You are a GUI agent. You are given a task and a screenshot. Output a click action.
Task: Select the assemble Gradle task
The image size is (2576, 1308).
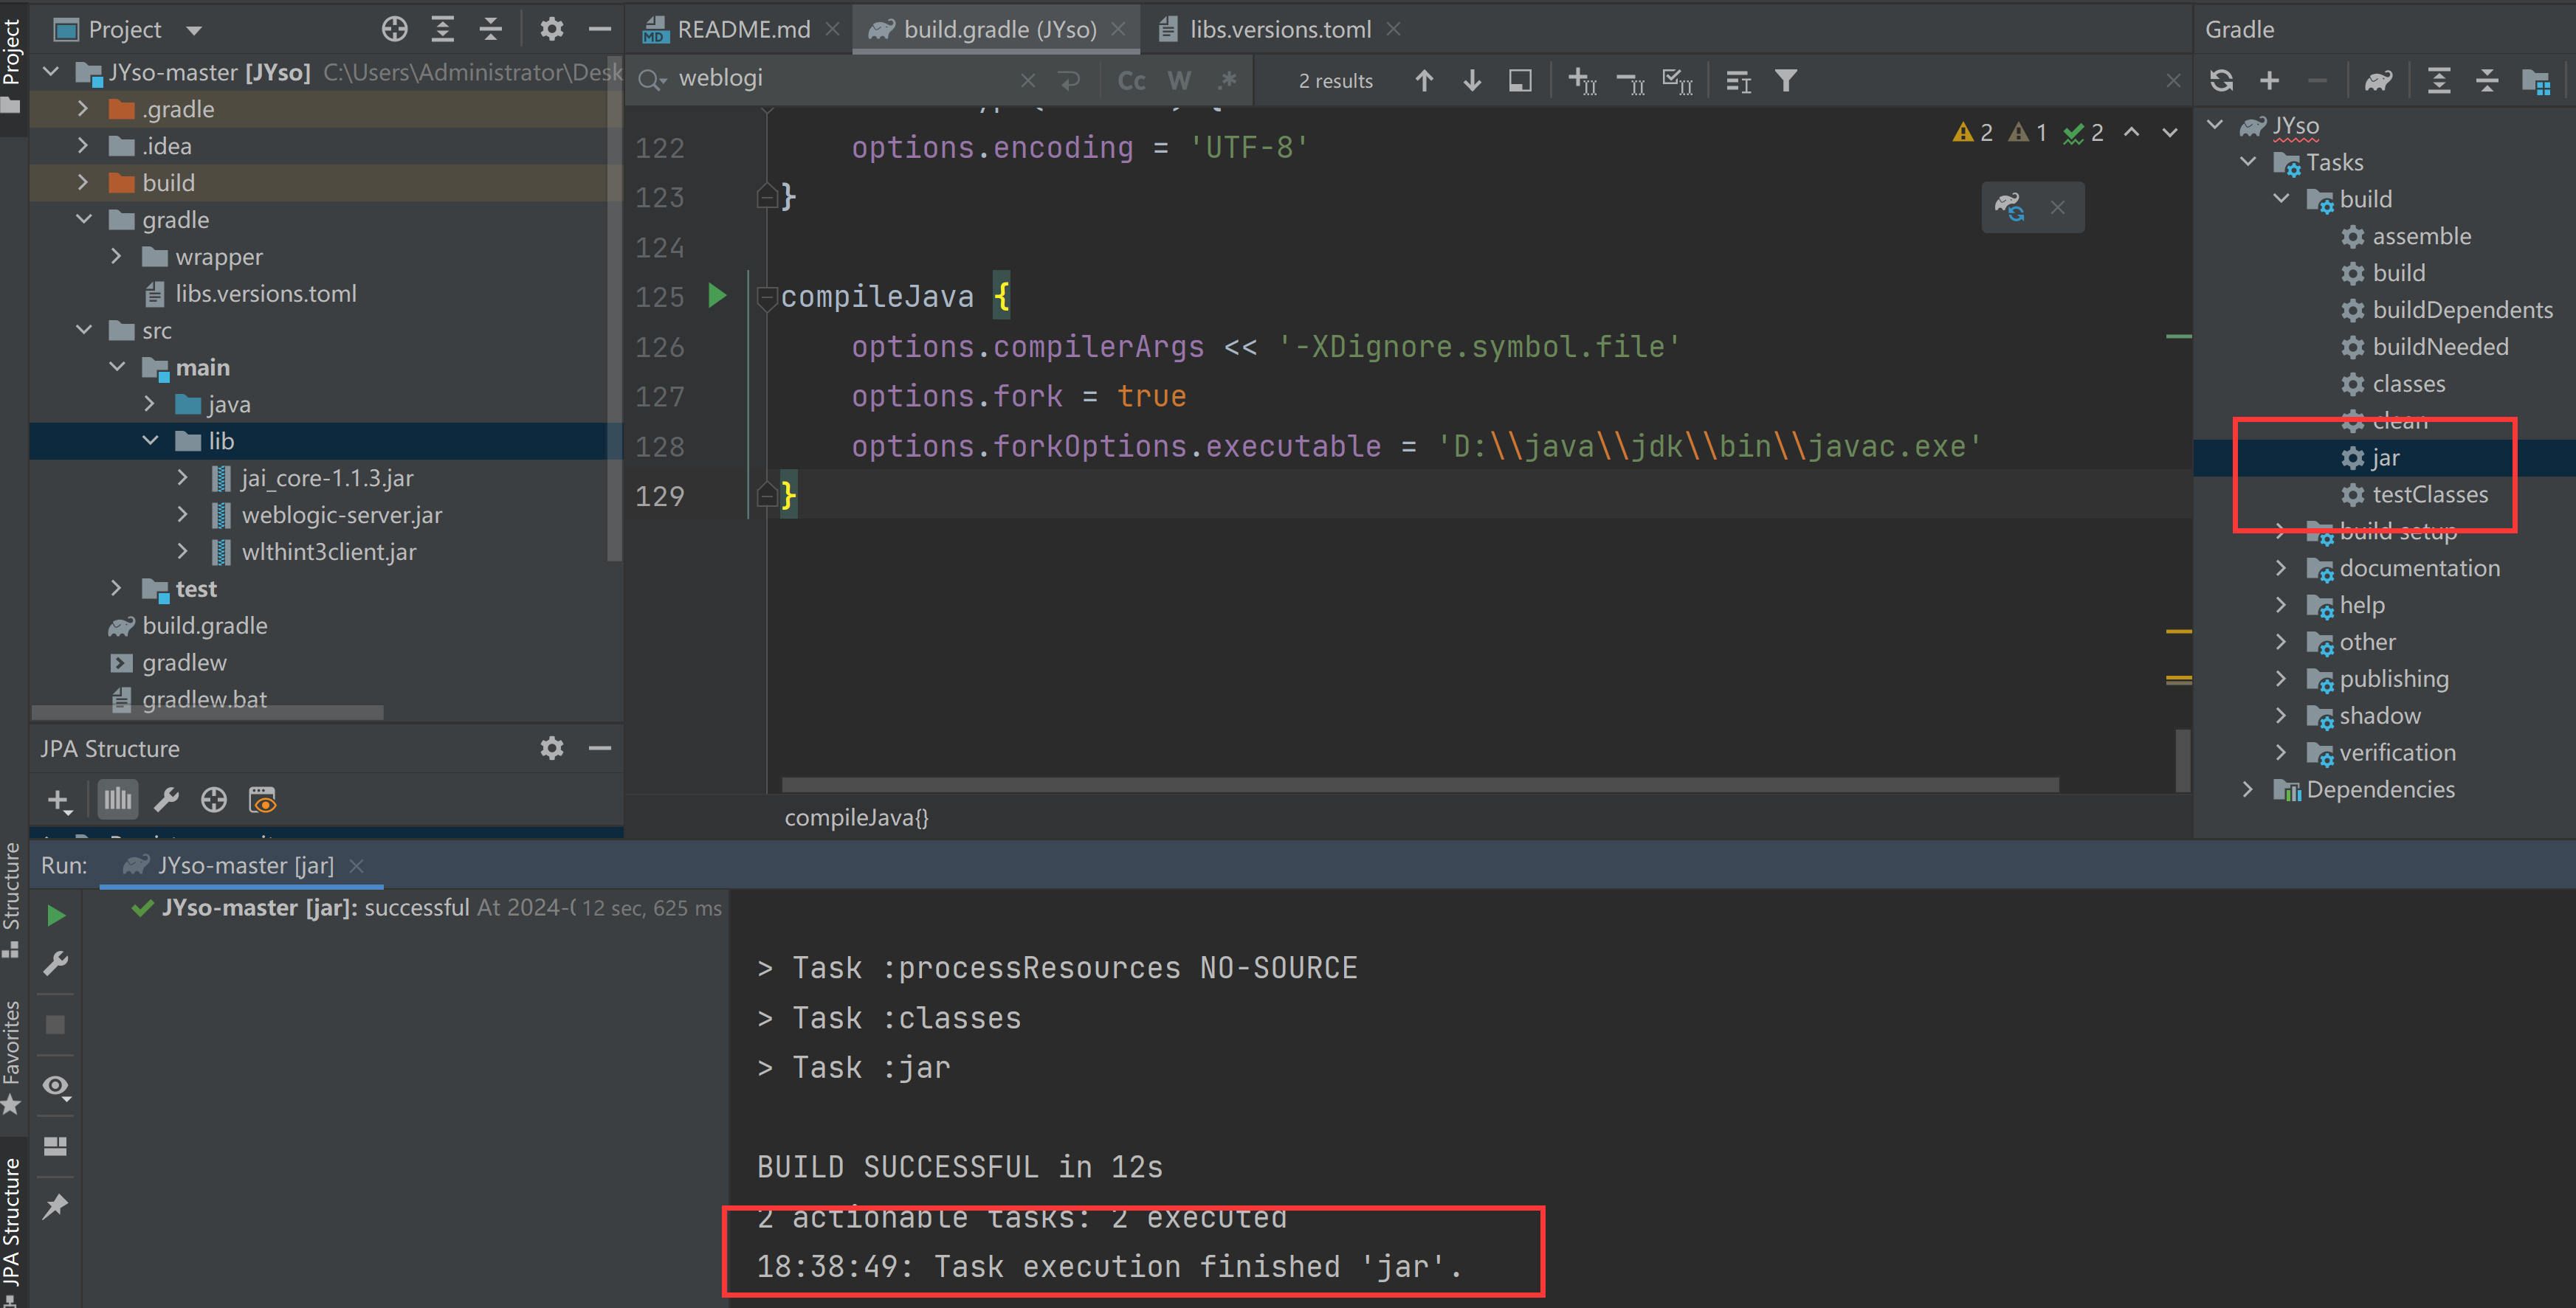tap(2421, 236)
